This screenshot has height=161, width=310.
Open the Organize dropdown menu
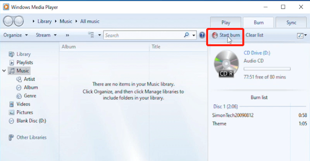click(15, 35)
